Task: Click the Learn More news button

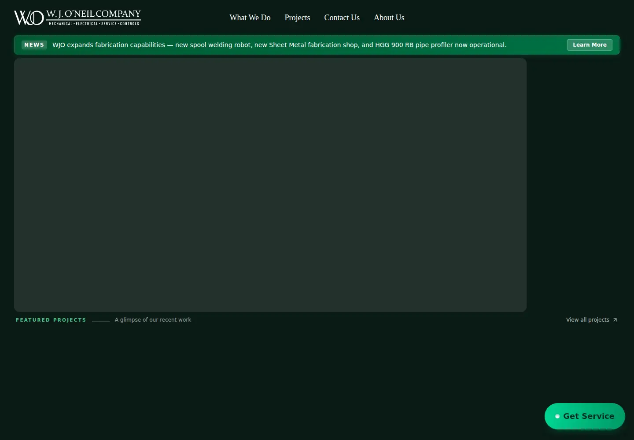Action: coord(590,45)
